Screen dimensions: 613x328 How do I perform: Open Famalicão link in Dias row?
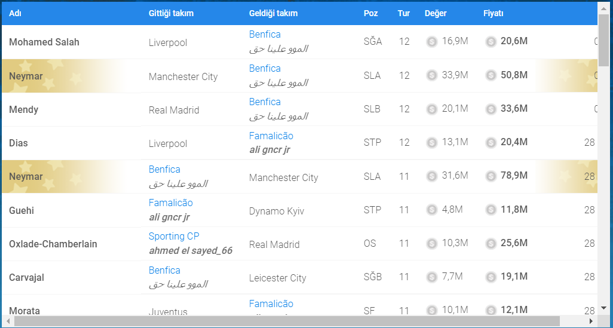271,136
